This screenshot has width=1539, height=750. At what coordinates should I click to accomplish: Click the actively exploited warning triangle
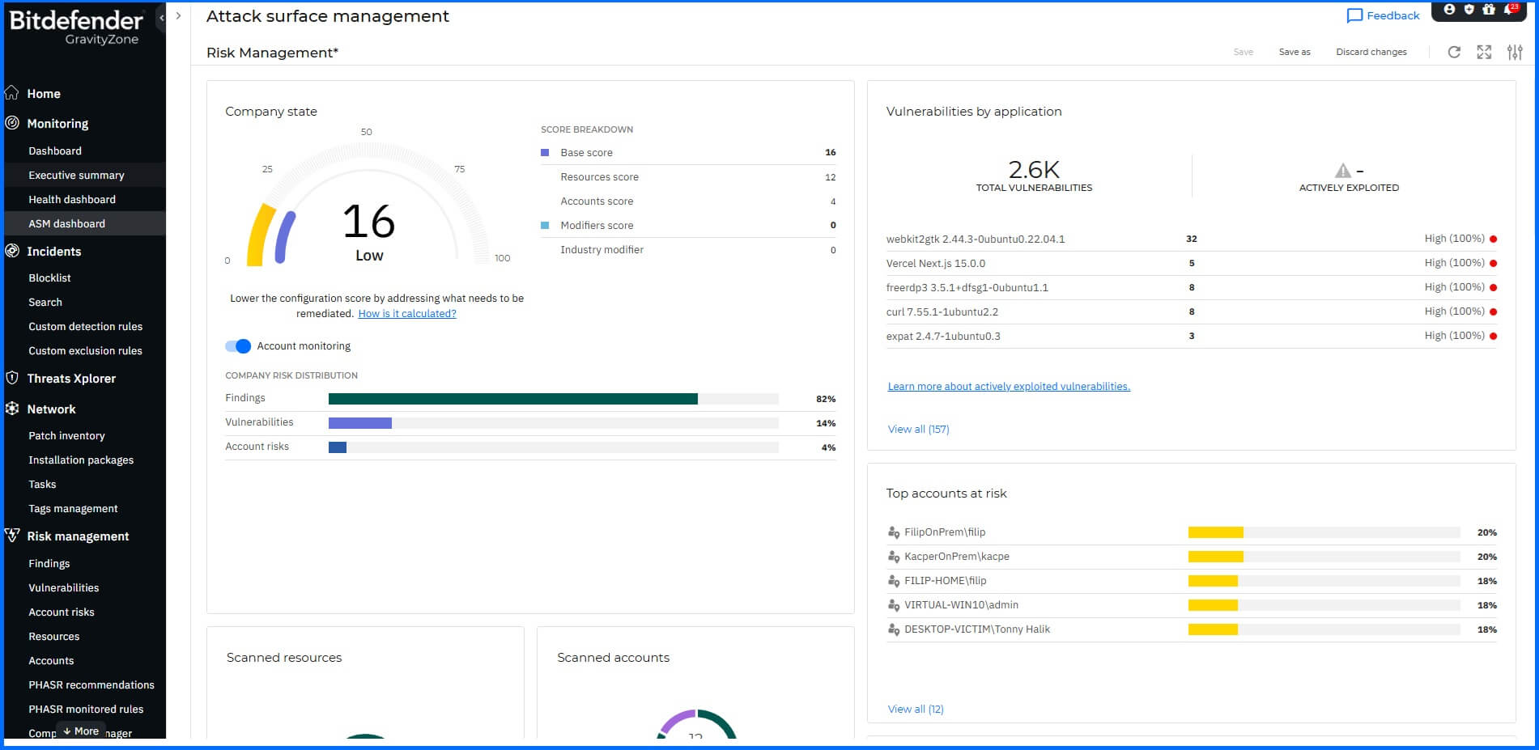(1343, 171)
